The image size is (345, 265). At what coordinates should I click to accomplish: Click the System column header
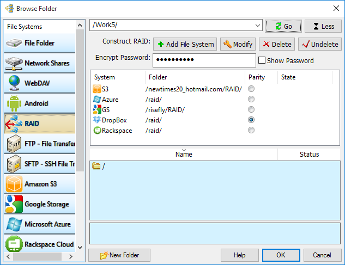(x=118, y=77)
